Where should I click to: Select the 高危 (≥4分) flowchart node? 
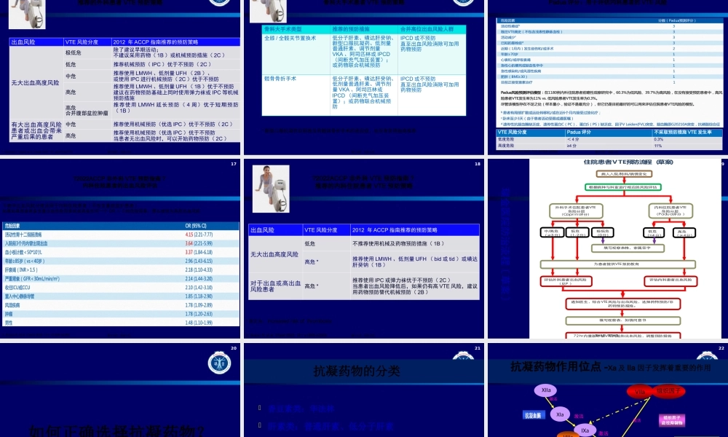(x=684, y=232)
